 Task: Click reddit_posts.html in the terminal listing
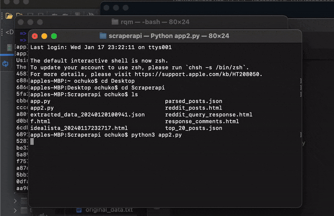coord(194,108)
